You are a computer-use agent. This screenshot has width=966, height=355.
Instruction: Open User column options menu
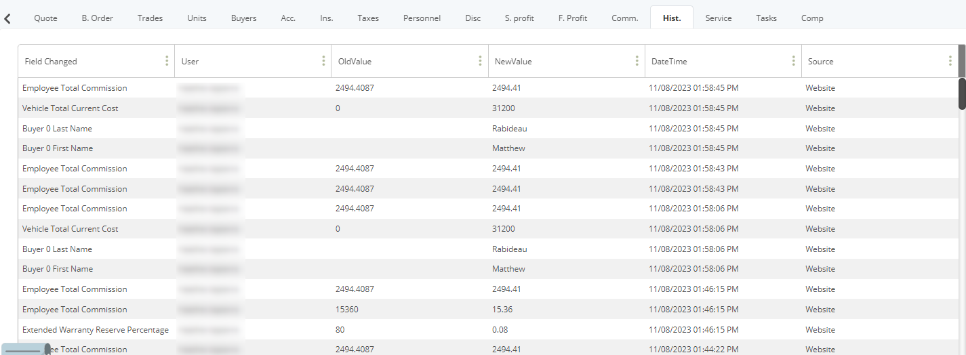click(x=323, y=61)
